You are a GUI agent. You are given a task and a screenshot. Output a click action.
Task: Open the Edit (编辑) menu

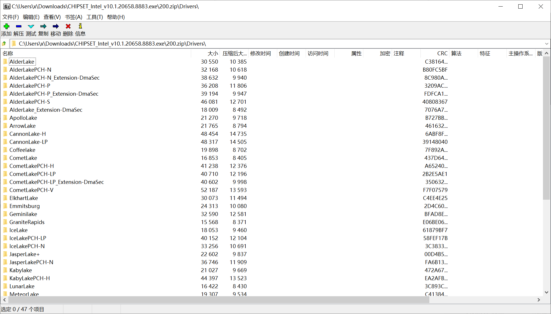pos(31,17)
